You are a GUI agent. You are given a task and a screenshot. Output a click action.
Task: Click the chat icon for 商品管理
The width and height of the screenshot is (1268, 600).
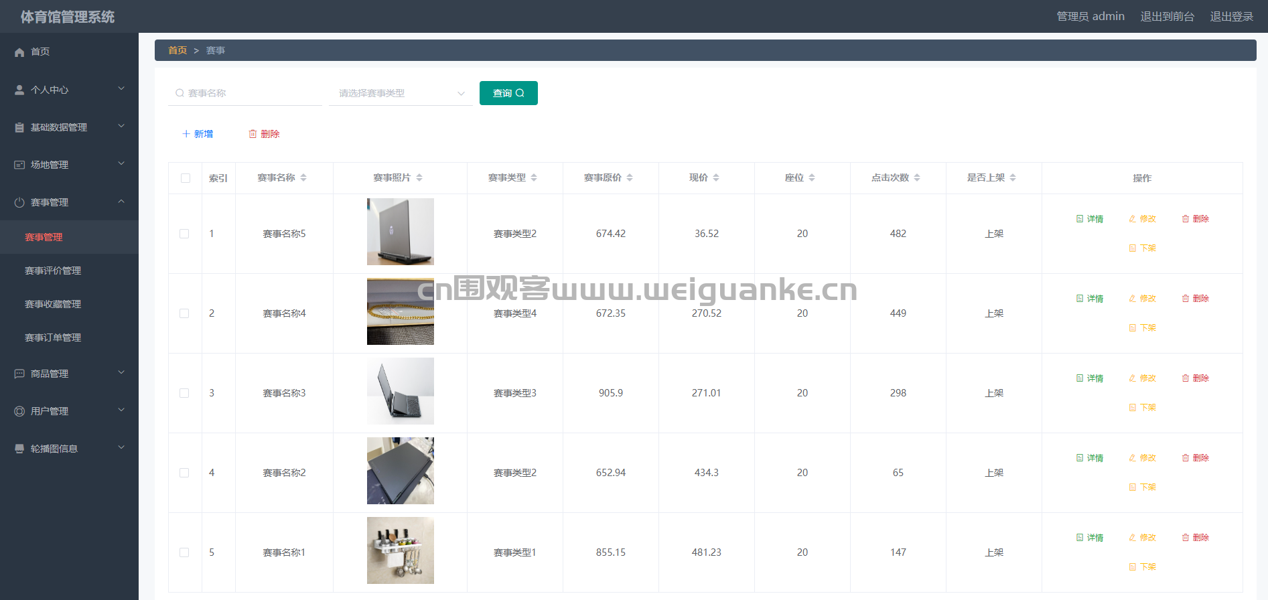pos(19,374)
